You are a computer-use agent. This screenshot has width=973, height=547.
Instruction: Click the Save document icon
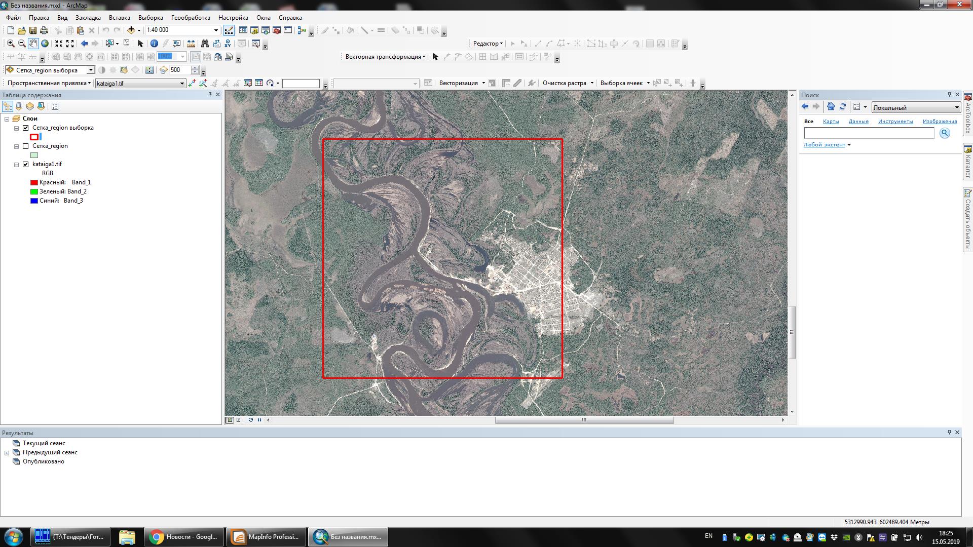(32, 30)
